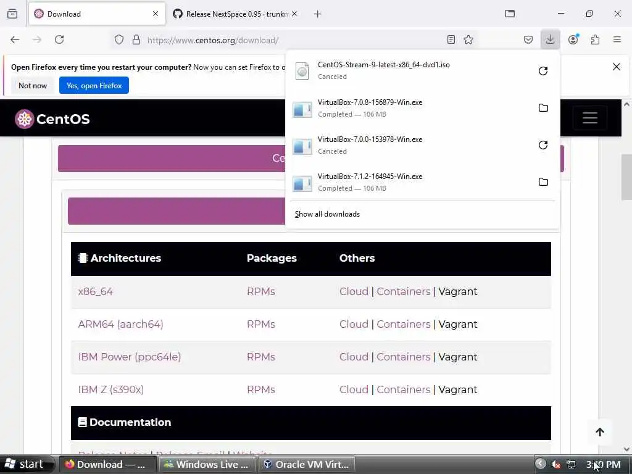Open RPMs link in IBM Z row
This screenshot has width=632, height=474.
[x=261, y=389]
